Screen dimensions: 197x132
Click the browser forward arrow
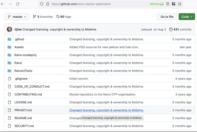pyautogui.click(x=10, y=4)
